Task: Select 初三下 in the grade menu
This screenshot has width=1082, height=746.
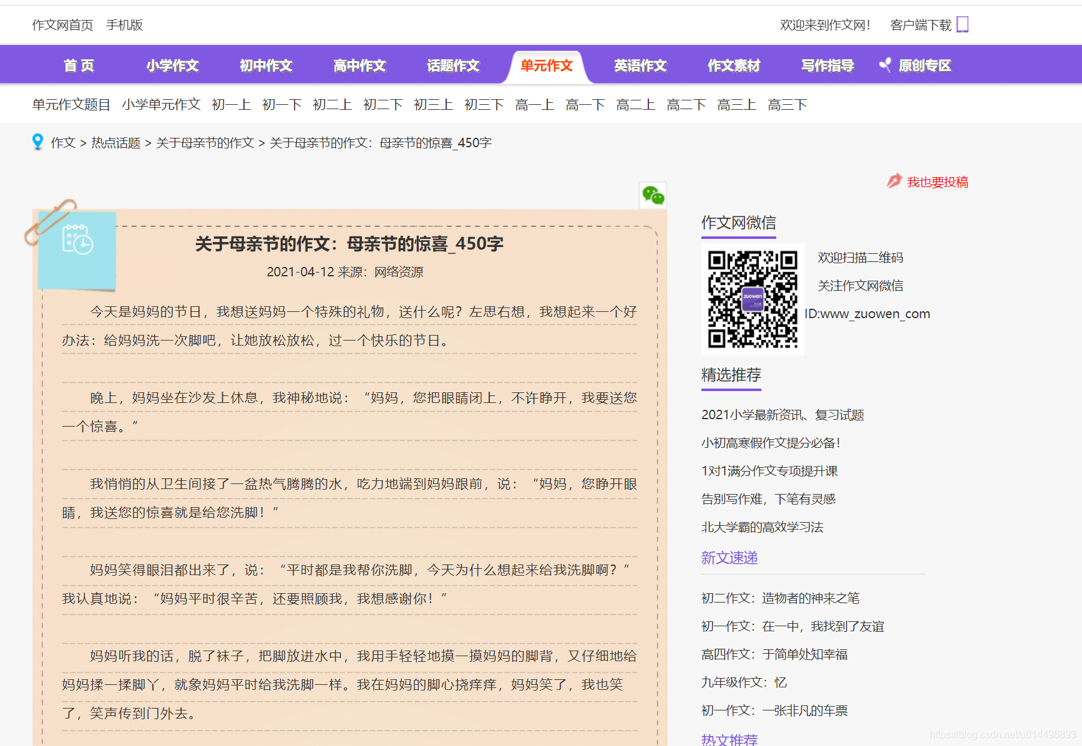Action: pyautogui.click(x=484, y=104)
